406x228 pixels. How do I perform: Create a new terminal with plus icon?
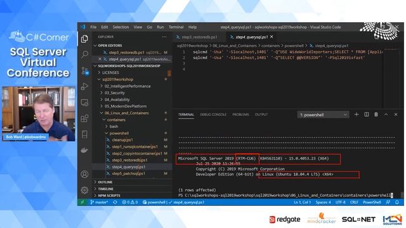coord(357,114)
